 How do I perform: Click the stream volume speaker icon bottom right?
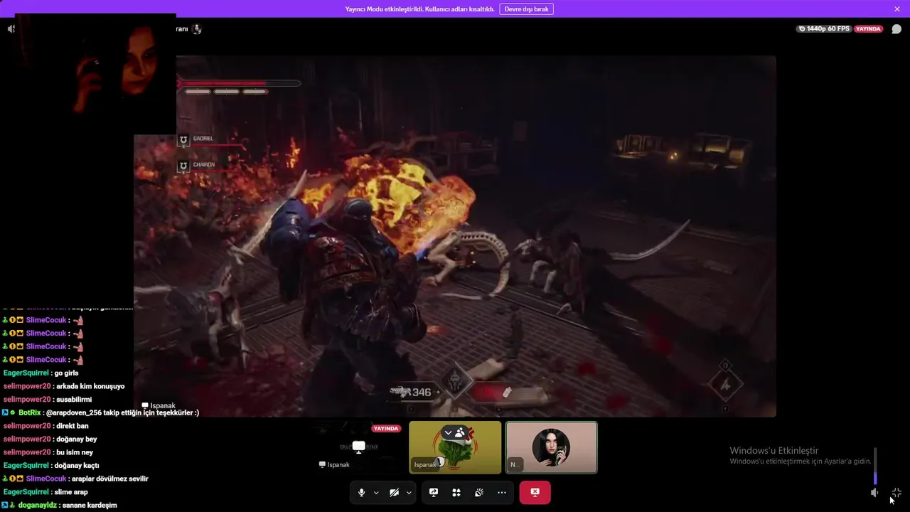pyautogui.click(x=875, y=492)
